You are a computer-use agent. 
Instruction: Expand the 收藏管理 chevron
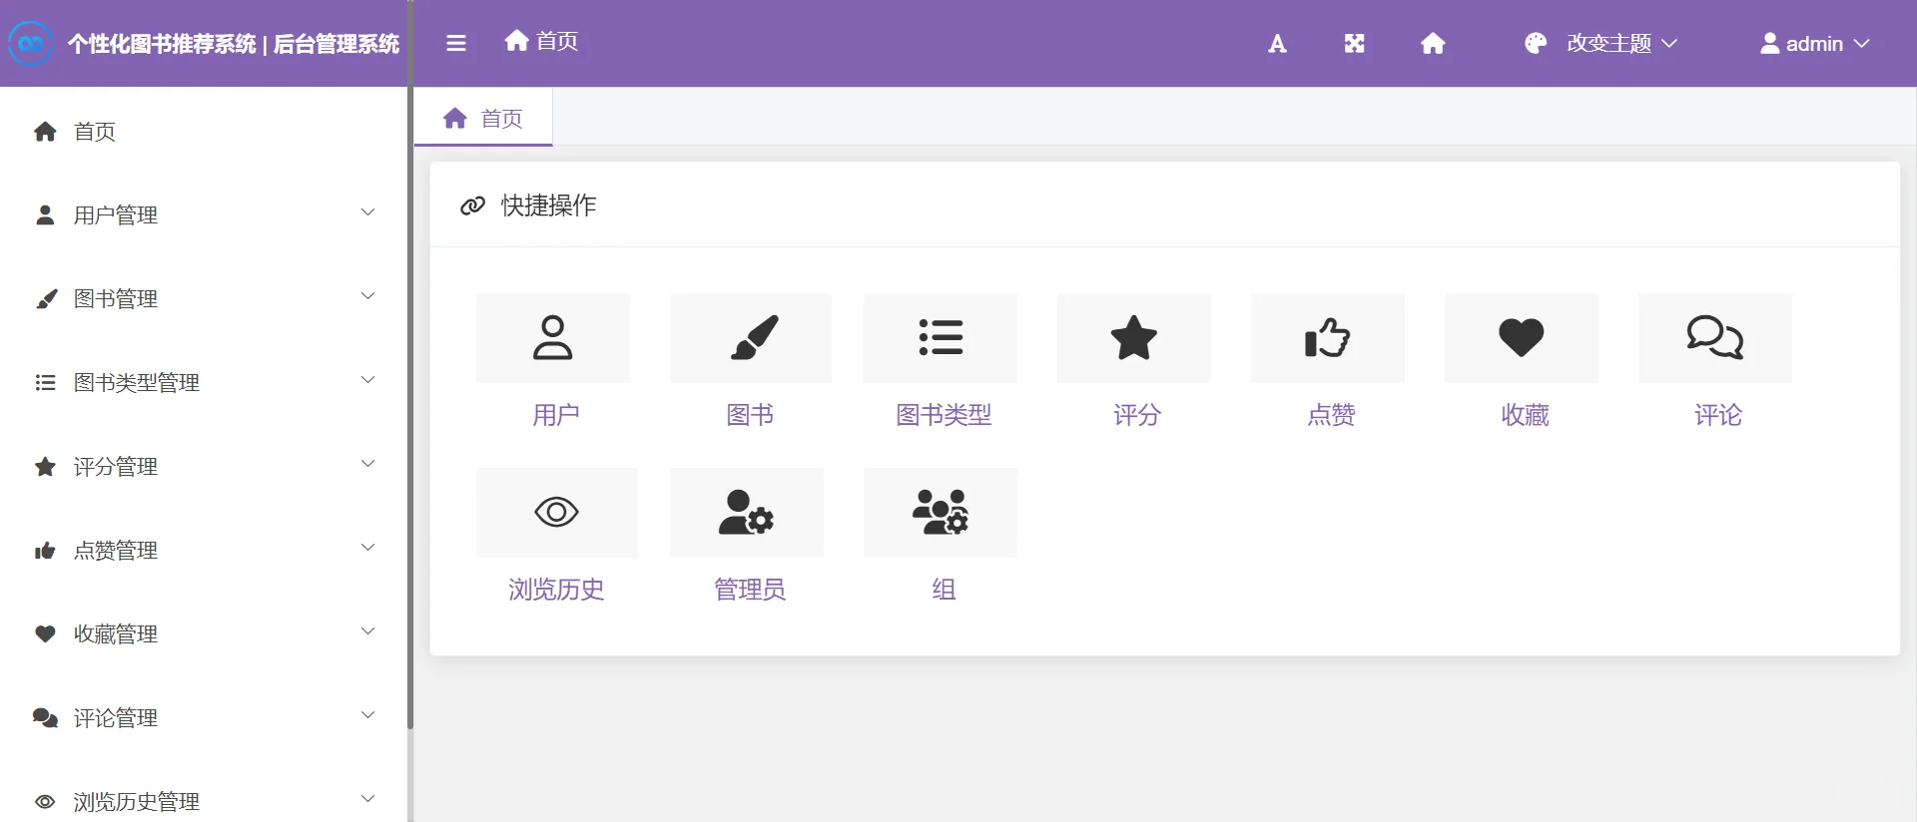pyautogui.click(x=367, y=631)
